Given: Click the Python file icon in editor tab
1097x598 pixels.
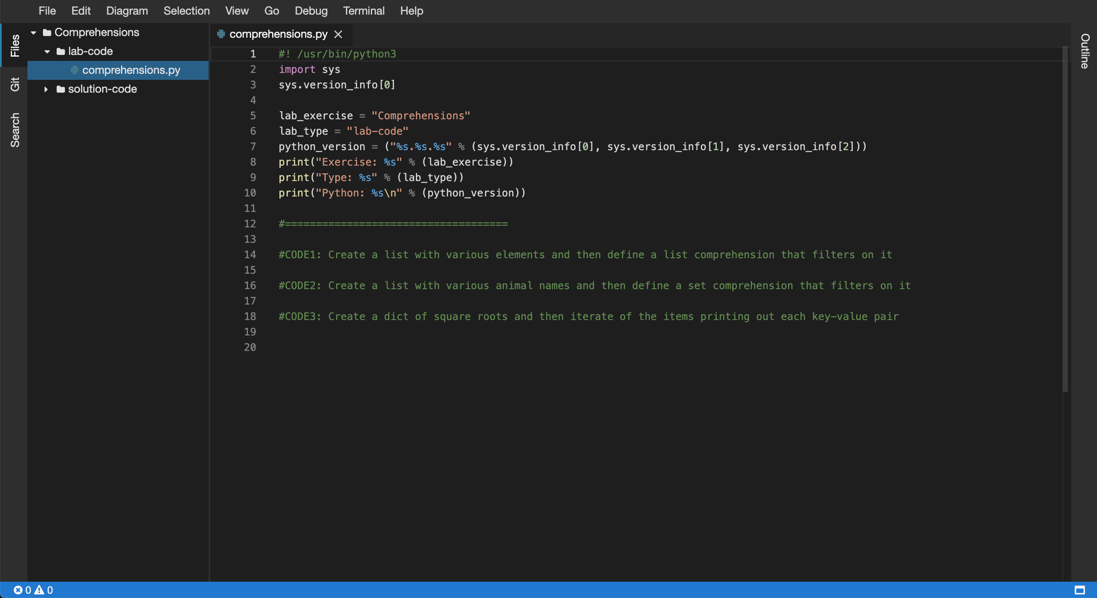Looking at the screenshot, I should pyautogui.click(x=221, y=34).
